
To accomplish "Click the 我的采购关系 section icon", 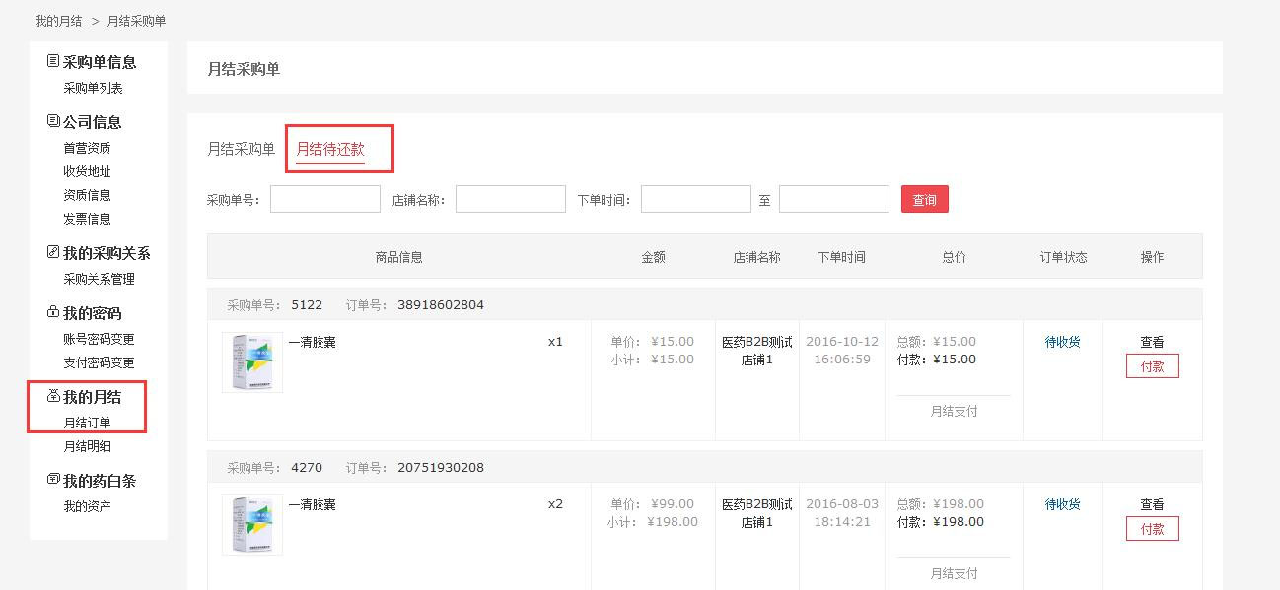I will pyautogui.click(x=53, y=252).
